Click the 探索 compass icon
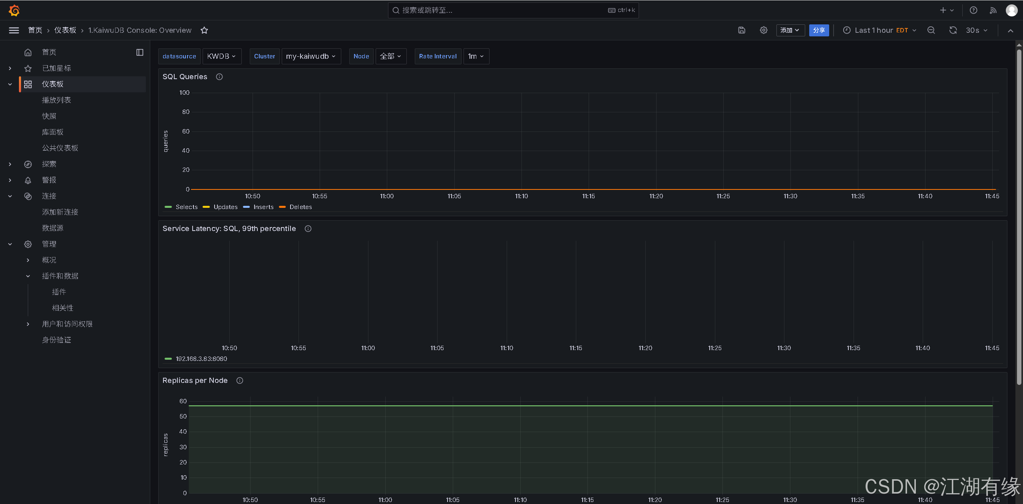 pos(28,164)
